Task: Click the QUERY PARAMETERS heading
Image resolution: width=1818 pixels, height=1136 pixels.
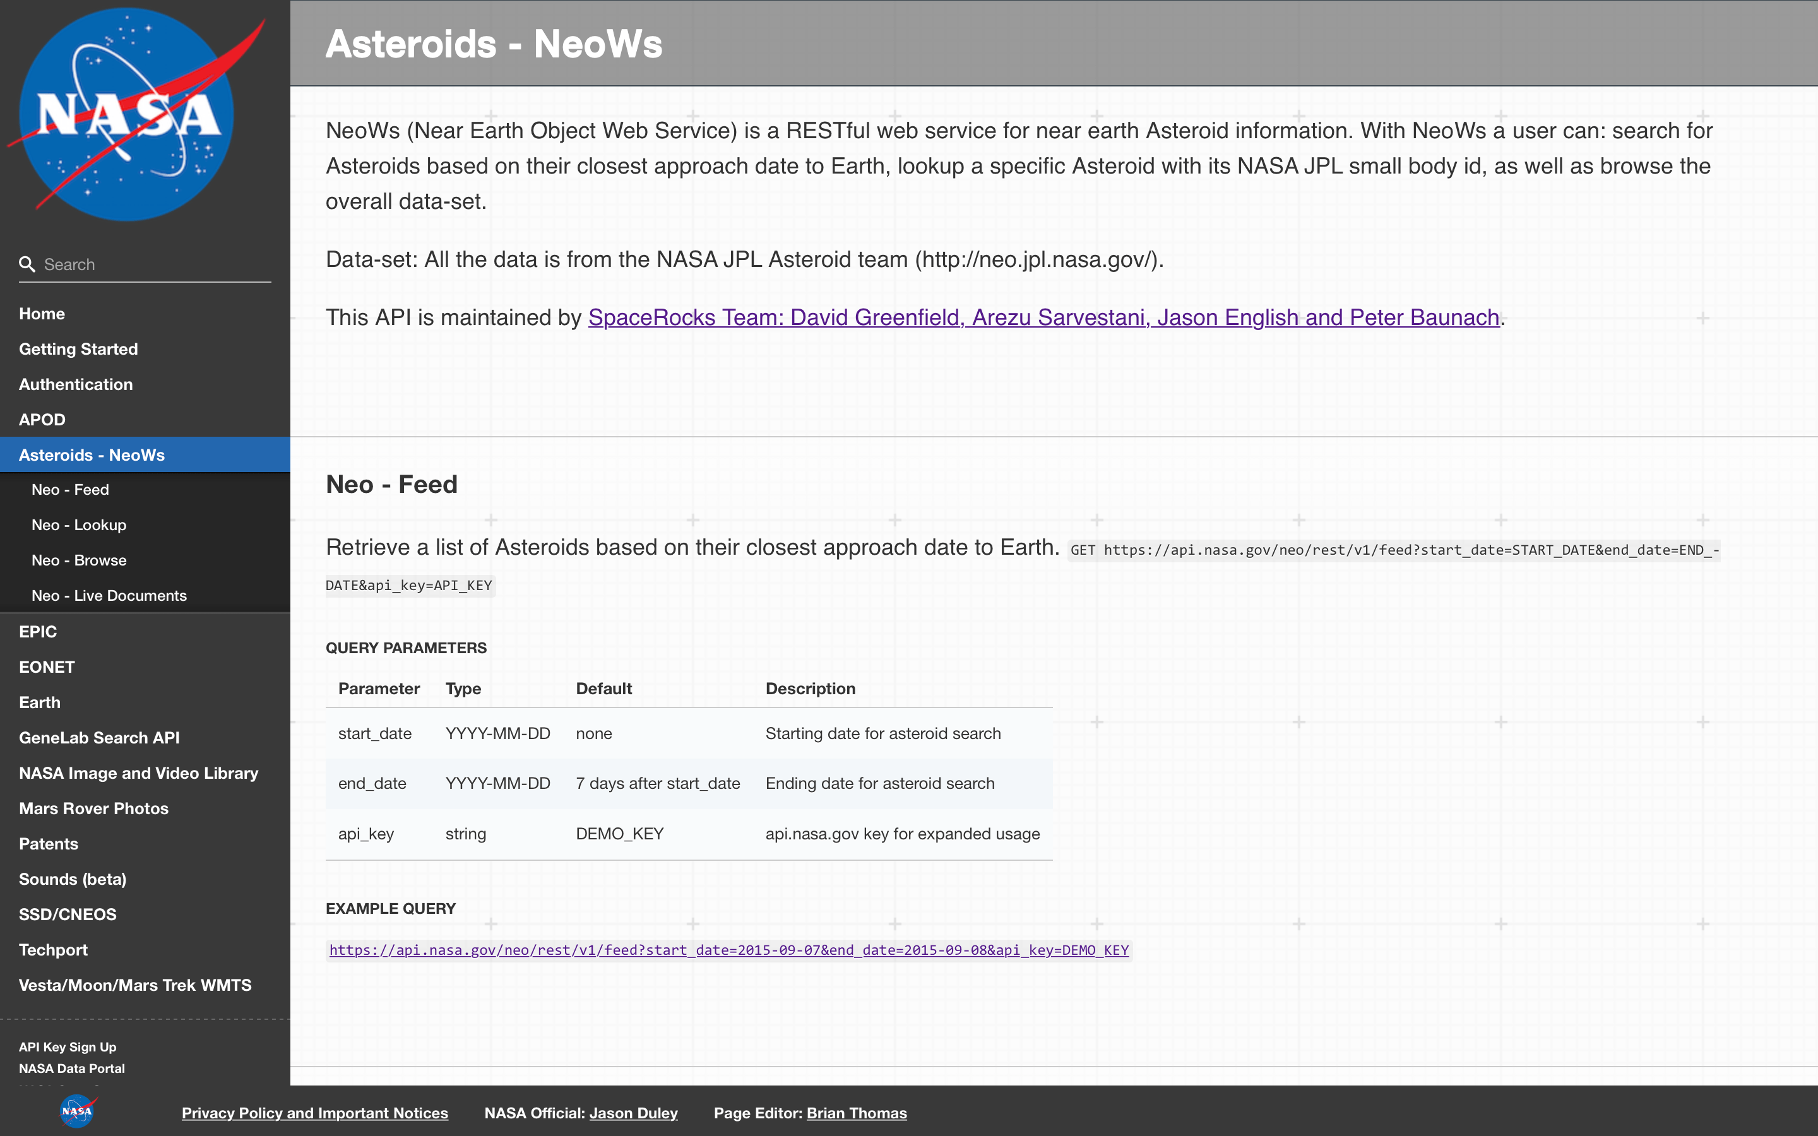Action: pyautogui.click(x=406, y=648)
